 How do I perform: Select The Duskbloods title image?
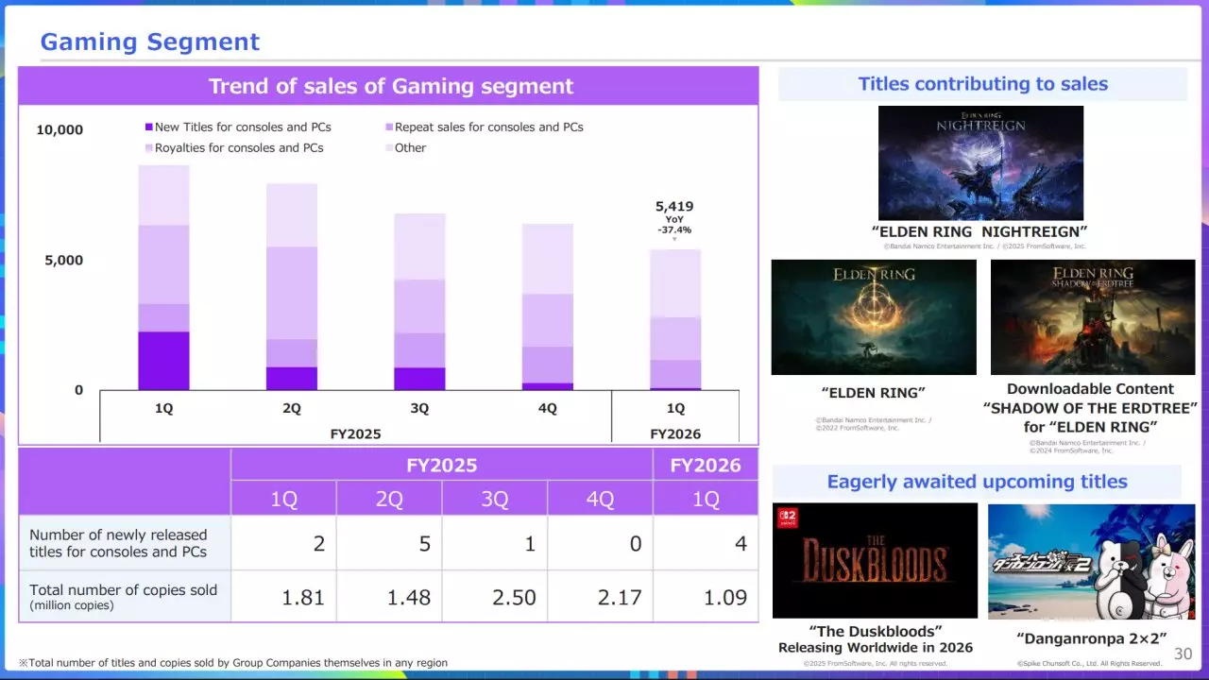coord(875,561)
